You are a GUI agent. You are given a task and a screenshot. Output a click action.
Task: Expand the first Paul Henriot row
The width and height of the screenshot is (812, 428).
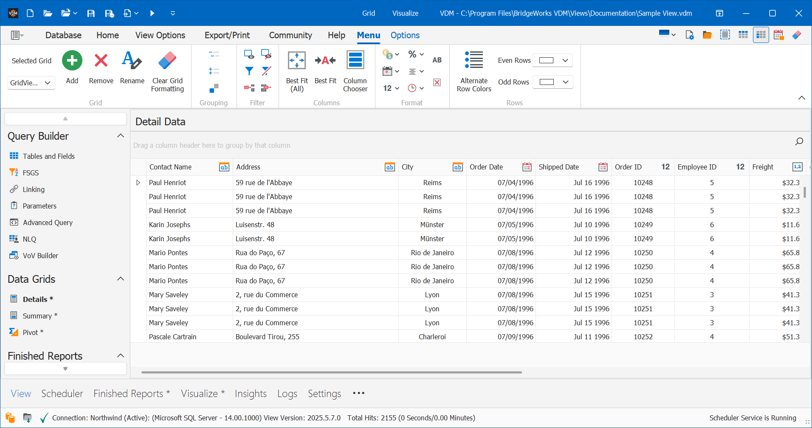[x=138, y=183]
